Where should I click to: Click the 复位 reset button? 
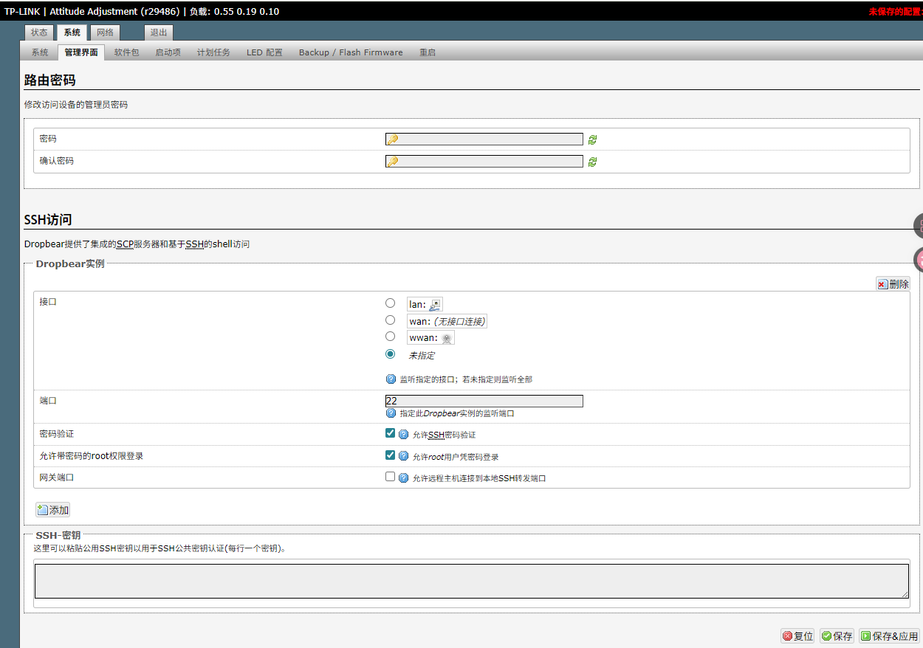[798, 636]
